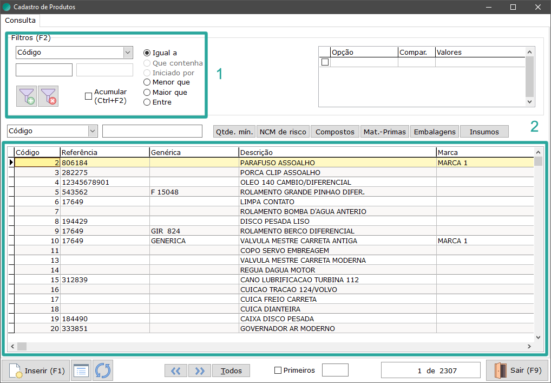This screenshot has height=383, width=551.
Task: Expand the Código dropdown in Filtros
Action: [x=128, y=53]
